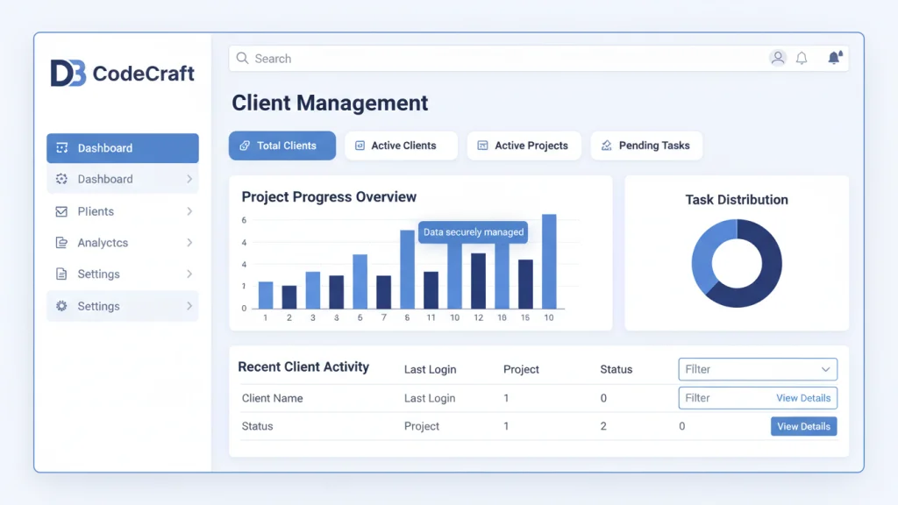The image size is (898, 505).
Task: Click the Active Projects tab icon
Action: [x=483, y=146]
